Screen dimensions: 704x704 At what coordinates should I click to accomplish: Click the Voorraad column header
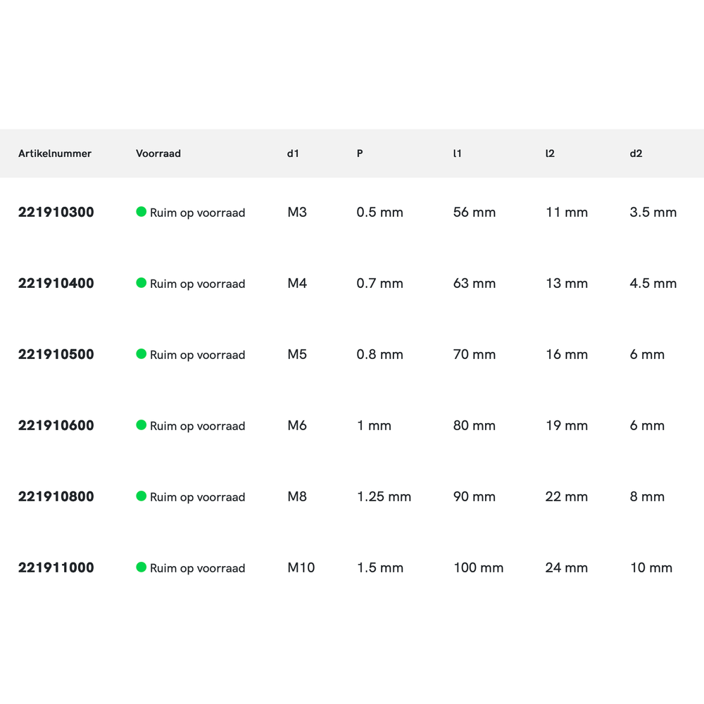[158, 153]
